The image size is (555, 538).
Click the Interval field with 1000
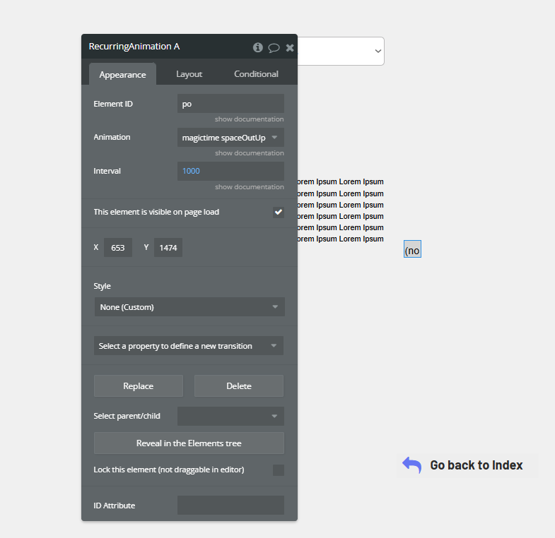tap(230, 171)
